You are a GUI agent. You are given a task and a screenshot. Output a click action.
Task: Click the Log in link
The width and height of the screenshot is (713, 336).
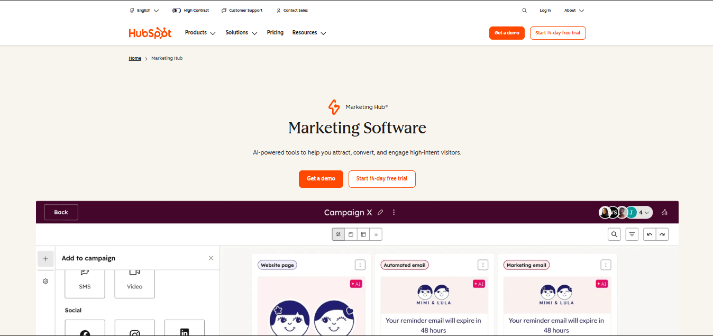tap(545, 11)
